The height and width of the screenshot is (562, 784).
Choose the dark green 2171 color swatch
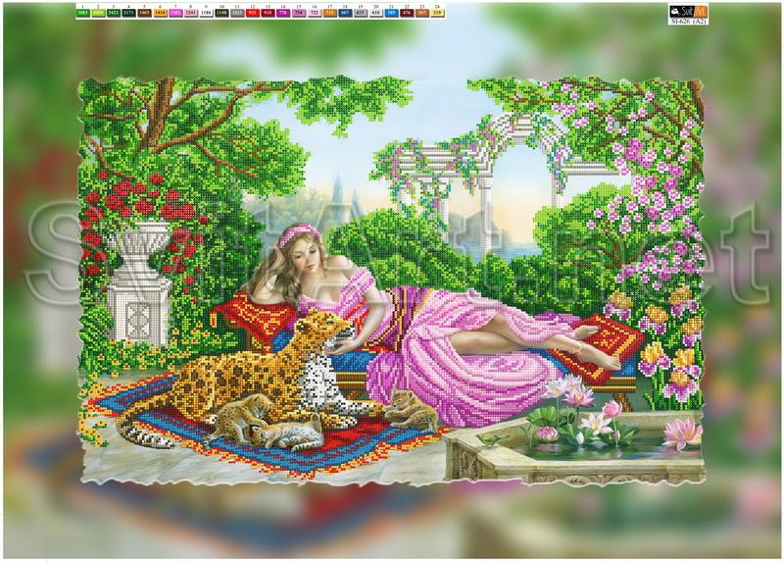pos(129,14)
